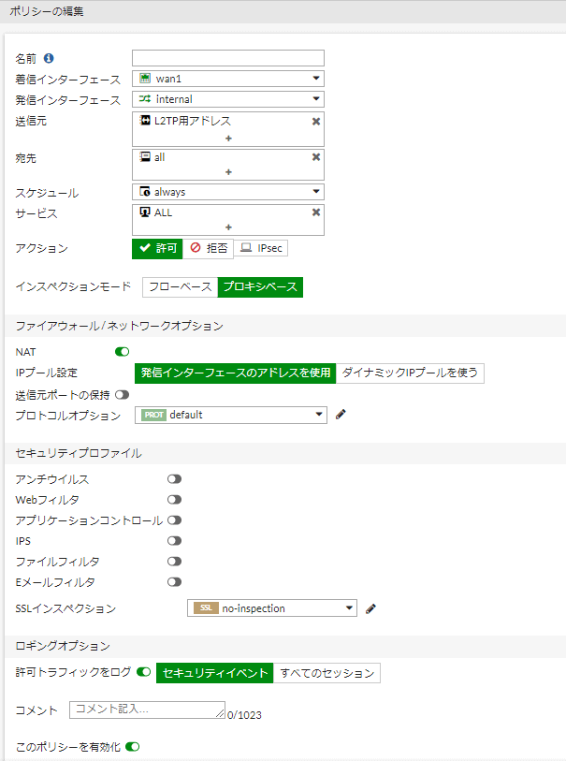Open the スケジュール always dropdown
The height and width of the screenshot is (761, 566).
(228, 192)
